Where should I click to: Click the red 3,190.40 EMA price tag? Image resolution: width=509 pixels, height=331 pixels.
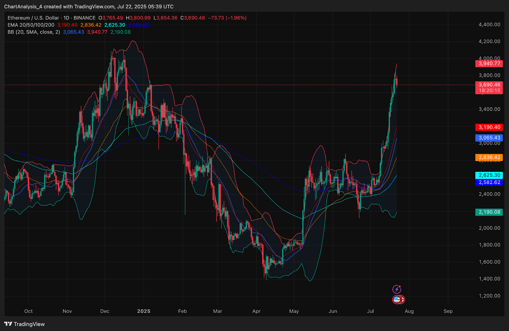point(489,127)
